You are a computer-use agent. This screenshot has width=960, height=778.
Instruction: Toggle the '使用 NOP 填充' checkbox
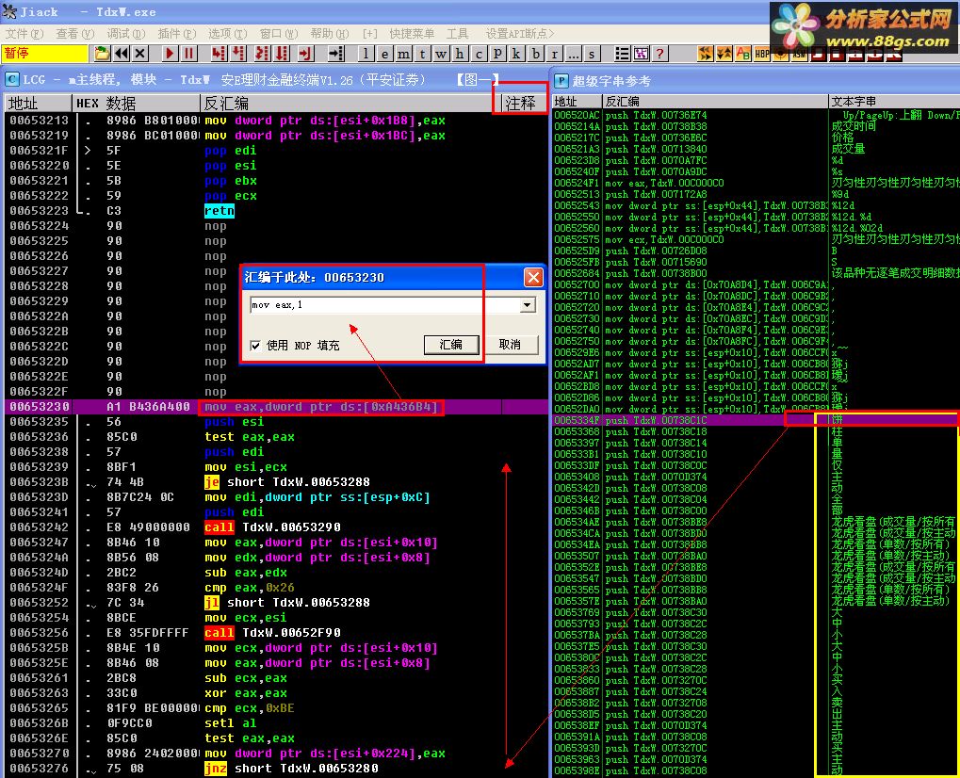[255, 346]
